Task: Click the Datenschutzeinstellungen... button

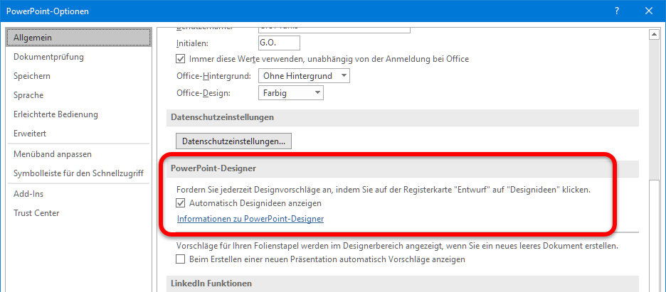Action: pos(233,141)
